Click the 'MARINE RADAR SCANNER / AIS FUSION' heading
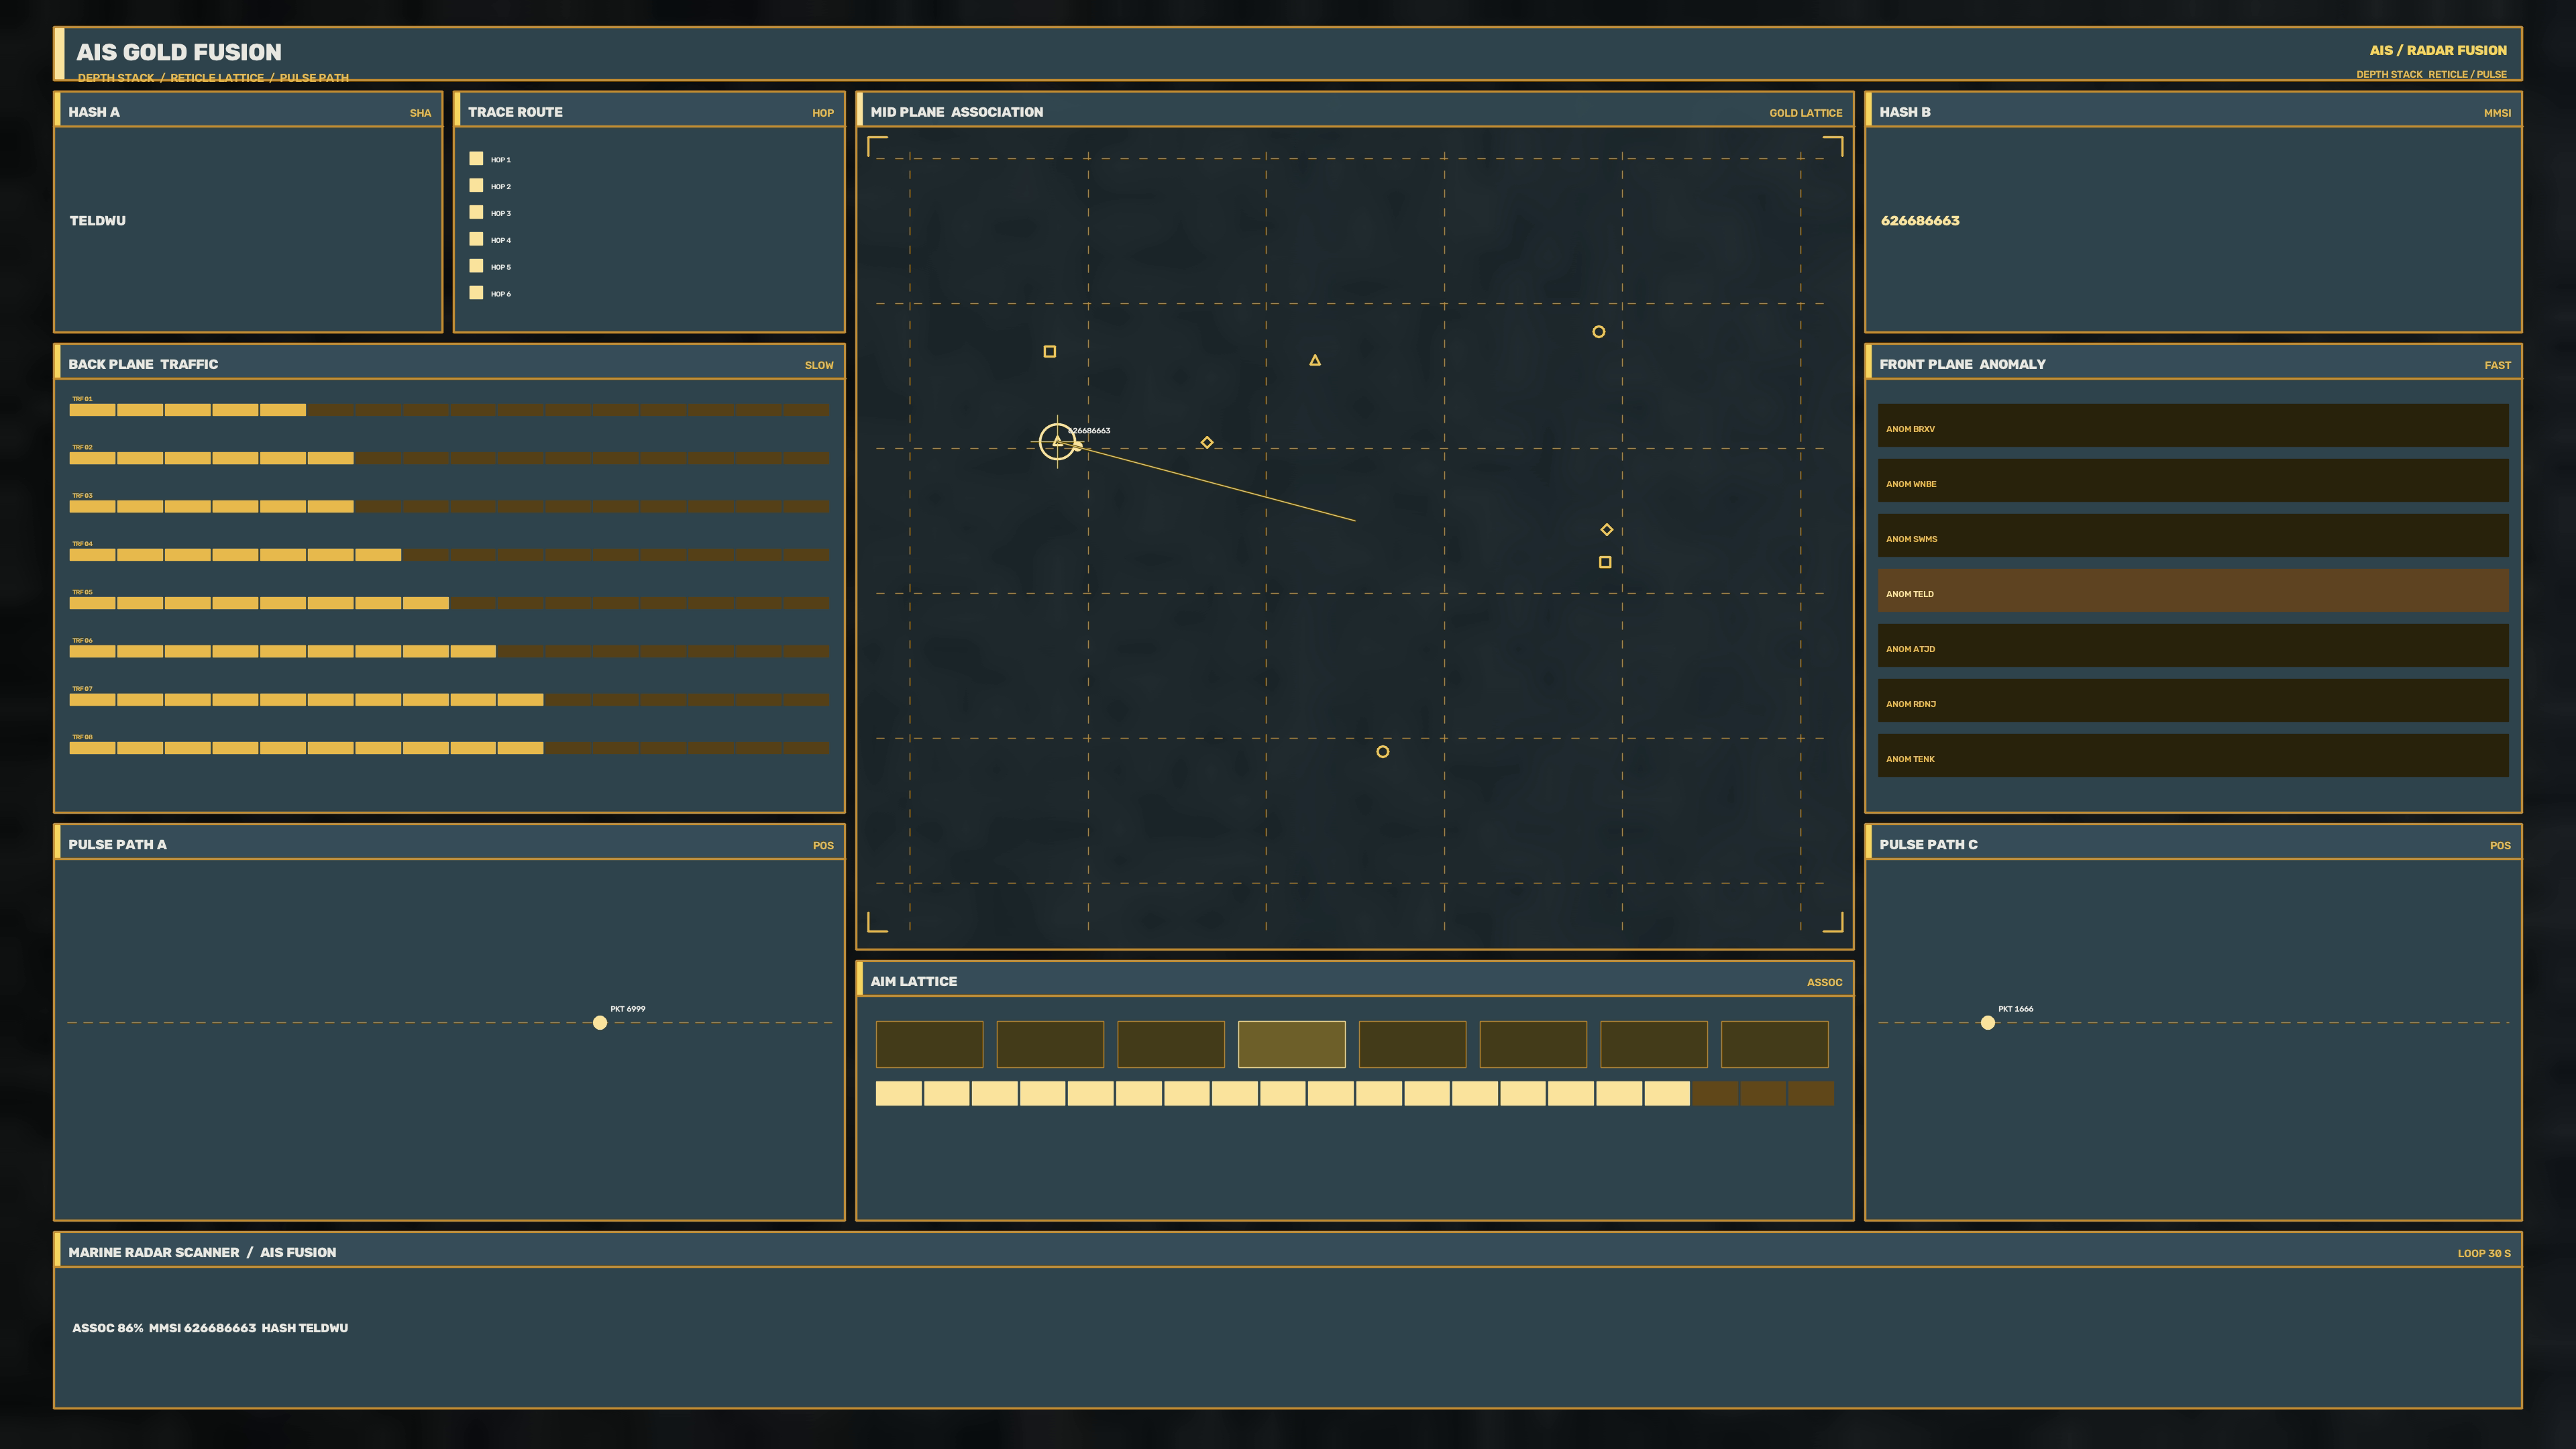Screen dimensions: 2576x1449 202,1252
